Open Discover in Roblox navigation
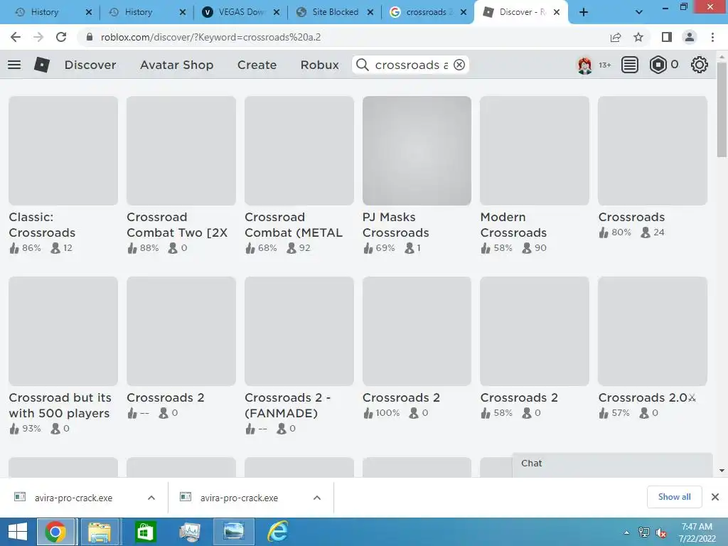 pyautogui.click(x=90, y=65)
